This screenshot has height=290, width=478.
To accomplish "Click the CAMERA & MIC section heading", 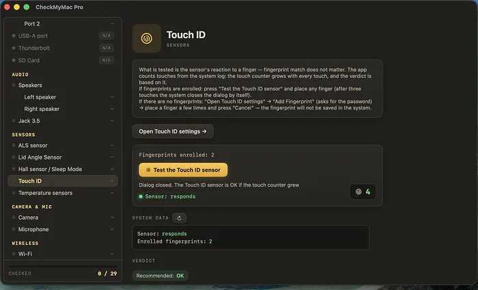I will 31,207.
